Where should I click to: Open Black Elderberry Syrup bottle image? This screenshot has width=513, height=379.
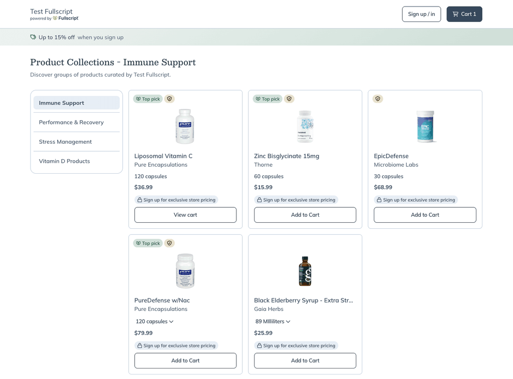point(305,271)
